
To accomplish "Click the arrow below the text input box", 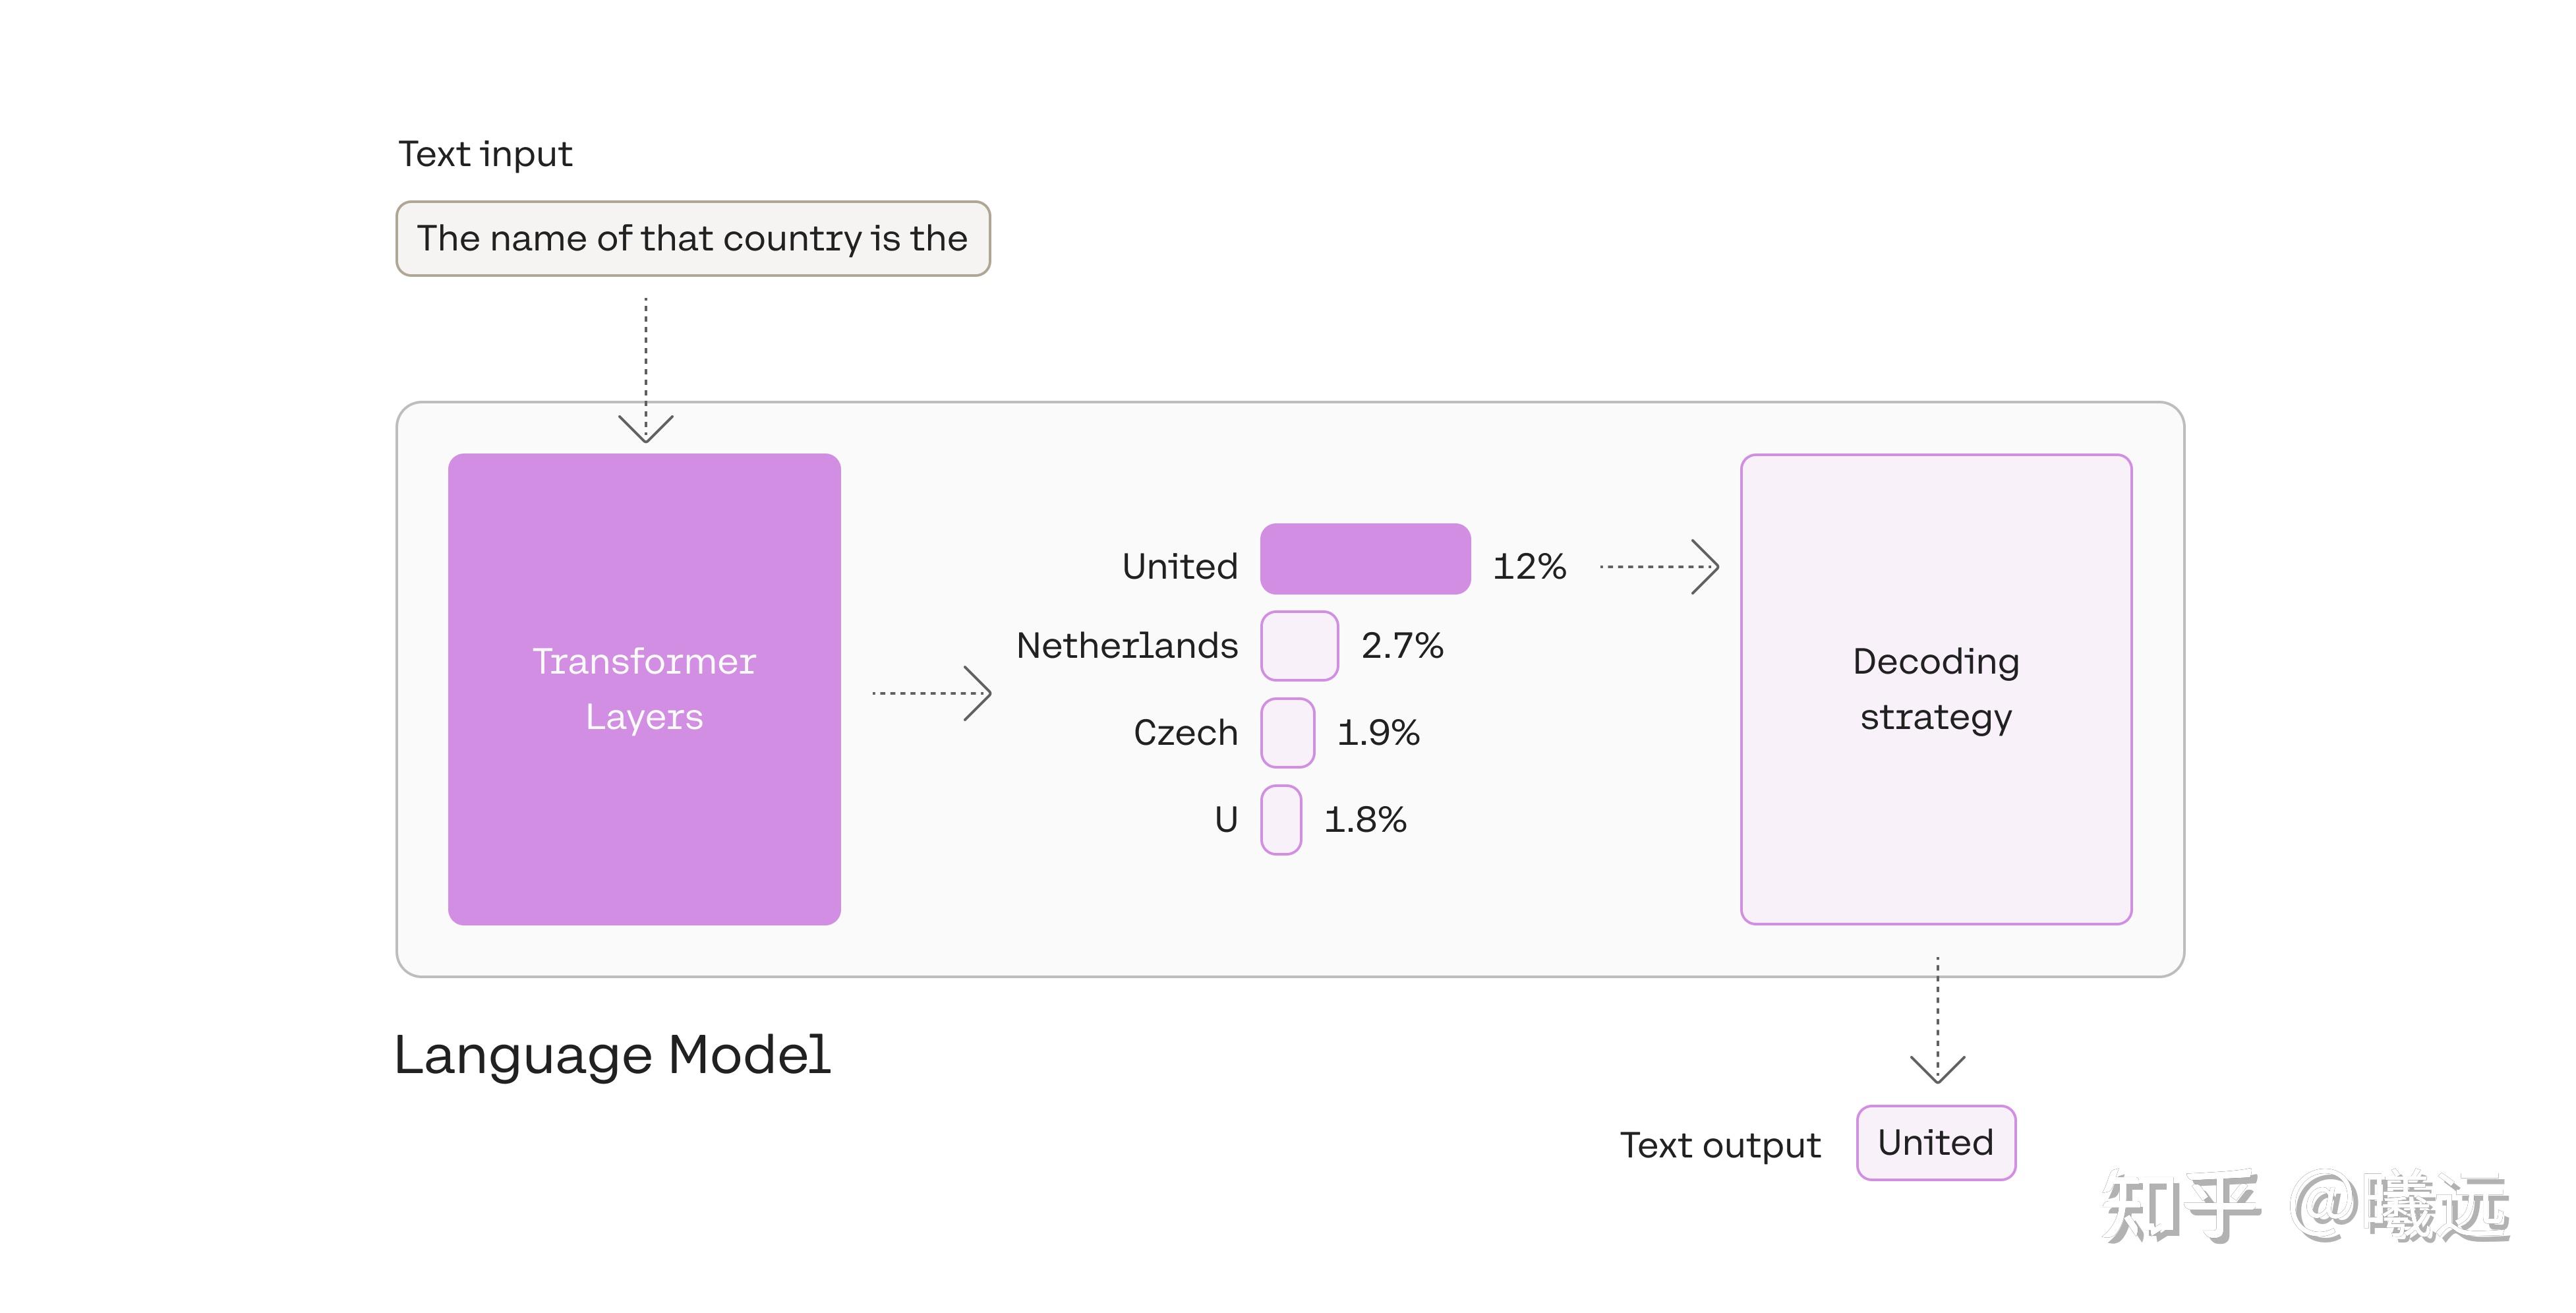I will (646, 370).
